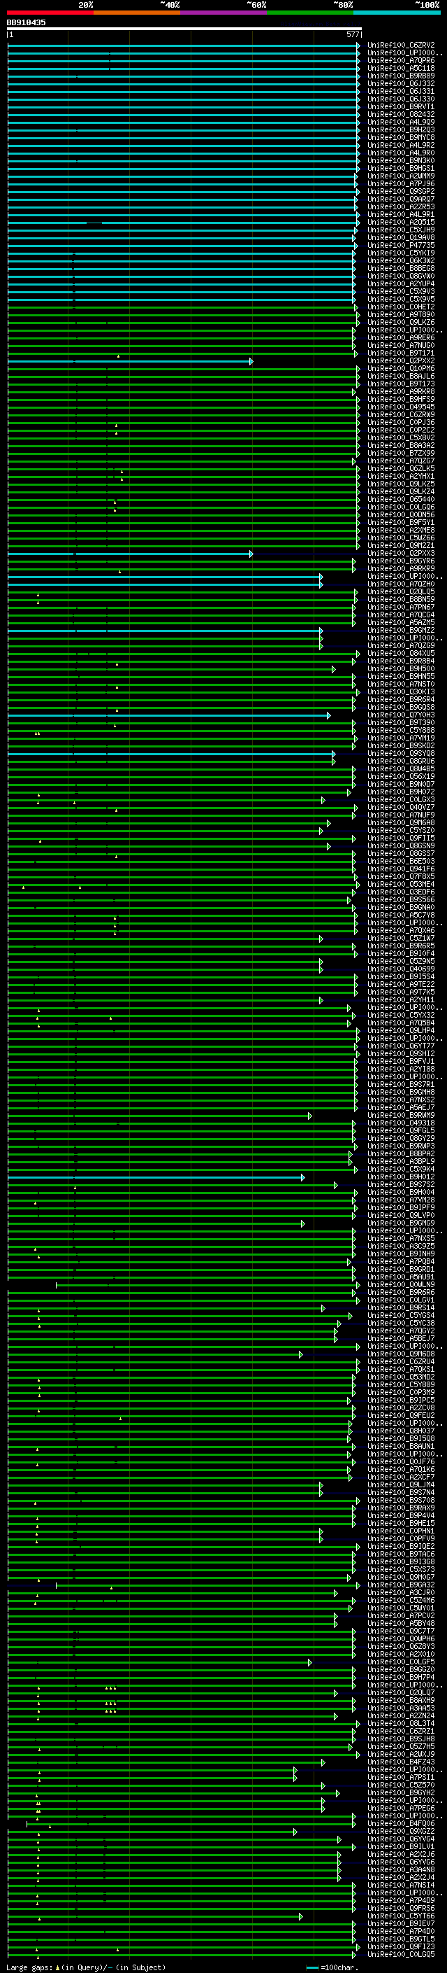Select the UniRef100_A5AZM5 label
The image size is (447, 1973).
(401, 623)
